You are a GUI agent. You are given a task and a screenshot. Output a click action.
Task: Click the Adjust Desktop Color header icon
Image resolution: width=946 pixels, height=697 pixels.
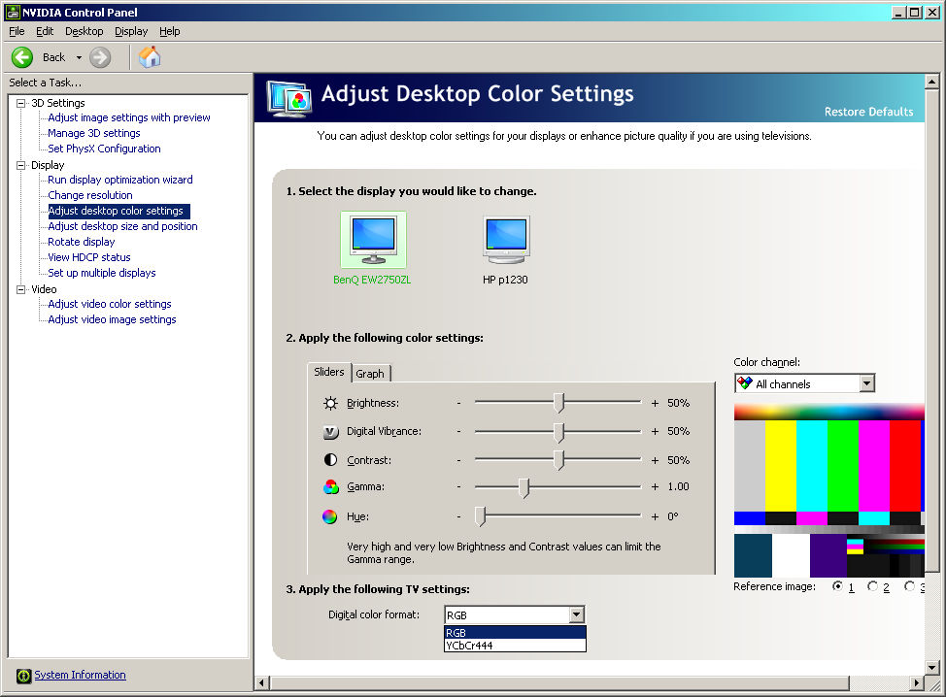click(x=289, y=98)
